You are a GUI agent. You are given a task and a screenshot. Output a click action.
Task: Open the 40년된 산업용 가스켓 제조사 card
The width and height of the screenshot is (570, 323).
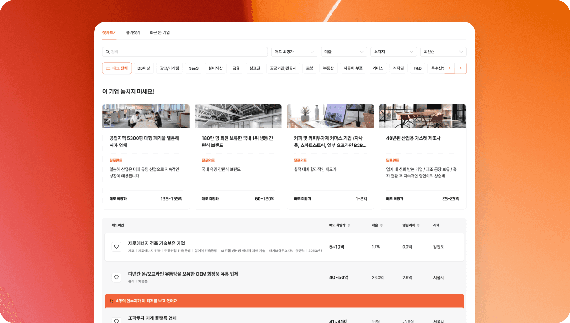[x=422, y=156]
